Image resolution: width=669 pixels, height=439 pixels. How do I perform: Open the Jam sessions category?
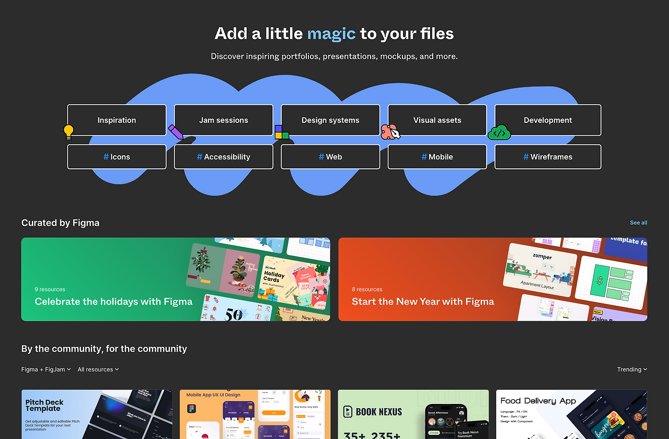coord(224,120)
